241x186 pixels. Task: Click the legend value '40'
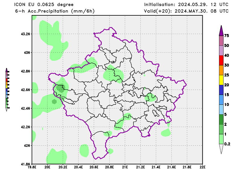[227, 55]
